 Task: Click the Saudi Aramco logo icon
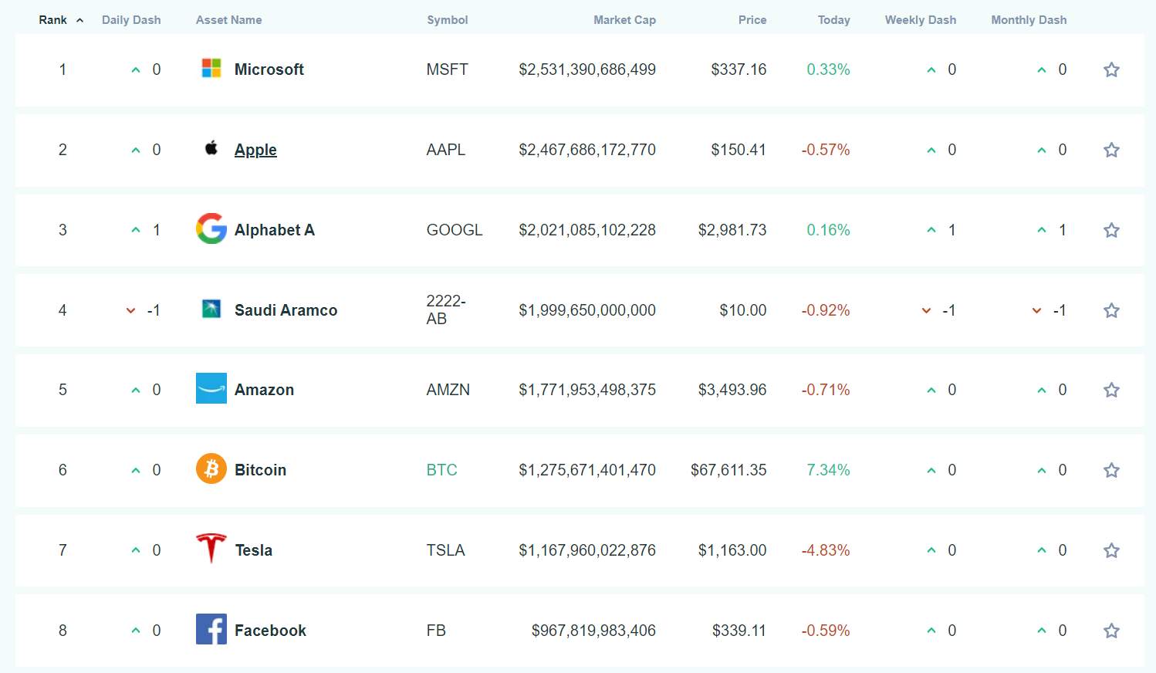[x=211, y=309]
